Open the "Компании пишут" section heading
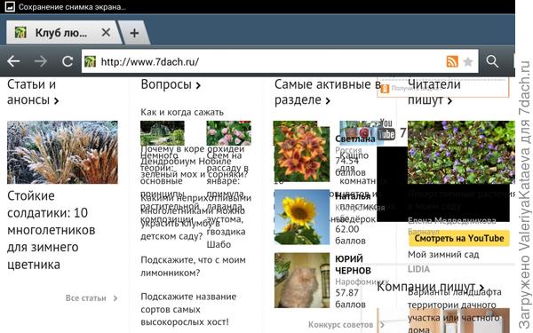The width and height of the screenshot is (533, 333). (x=431, y=287)
